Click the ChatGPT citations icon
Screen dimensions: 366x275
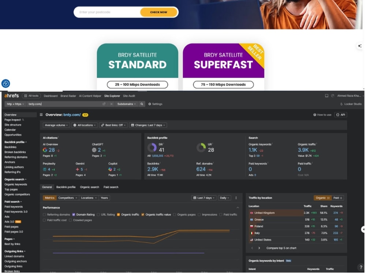[x=94, y=150]
